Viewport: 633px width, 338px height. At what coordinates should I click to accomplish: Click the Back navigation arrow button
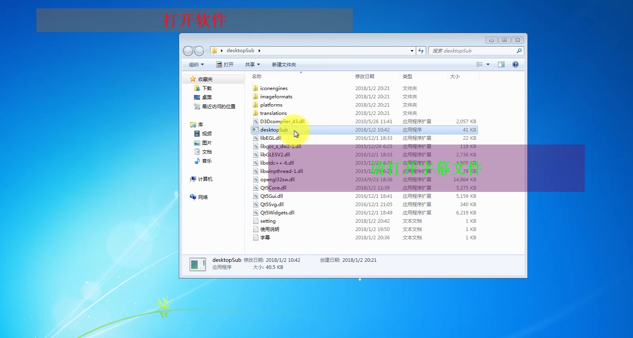click(x=188, y=51)
